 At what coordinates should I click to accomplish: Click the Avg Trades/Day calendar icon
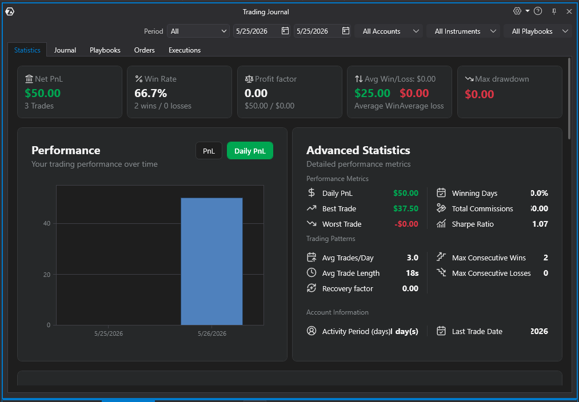(x=312, y=257)
